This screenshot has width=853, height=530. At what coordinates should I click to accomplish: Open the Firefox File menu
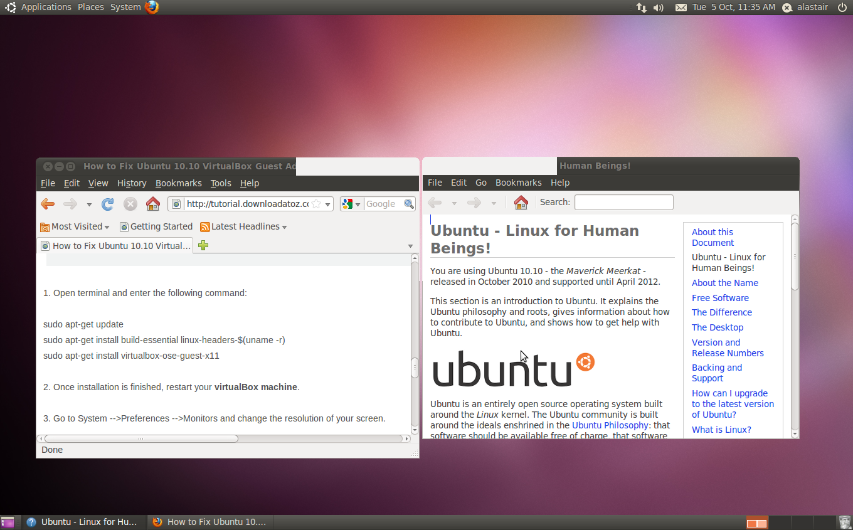click(48, 183)
